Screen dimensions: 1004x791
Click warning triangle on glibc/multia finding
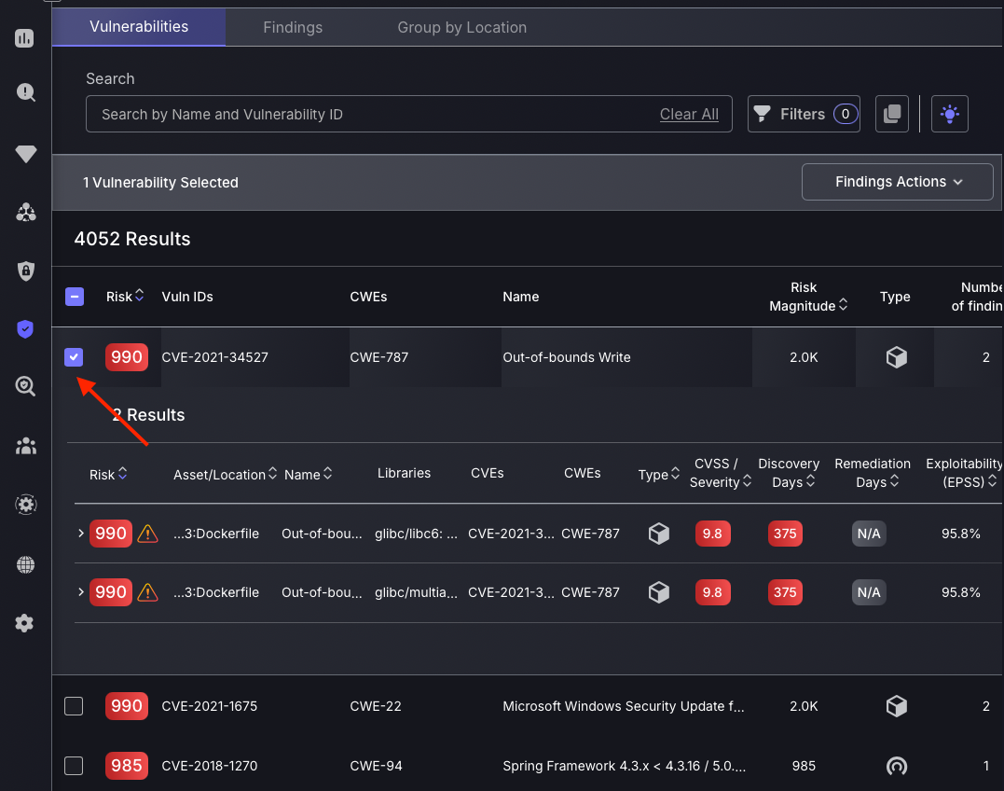tap(148, 592)
